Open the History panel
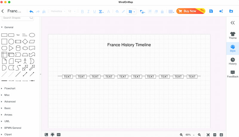 [x=233, y=61]
